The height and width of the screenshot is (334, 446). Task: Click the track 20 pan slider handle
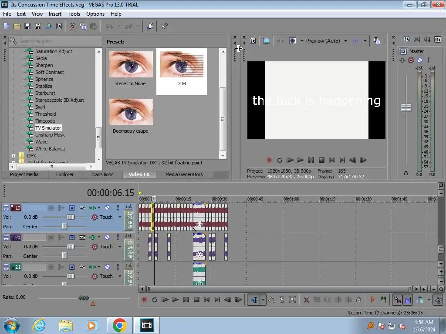(64, 256)
